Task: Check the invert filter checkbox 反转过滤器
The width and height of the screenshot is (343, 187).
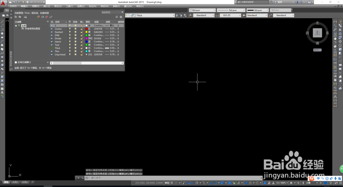Action: [16, 62]
